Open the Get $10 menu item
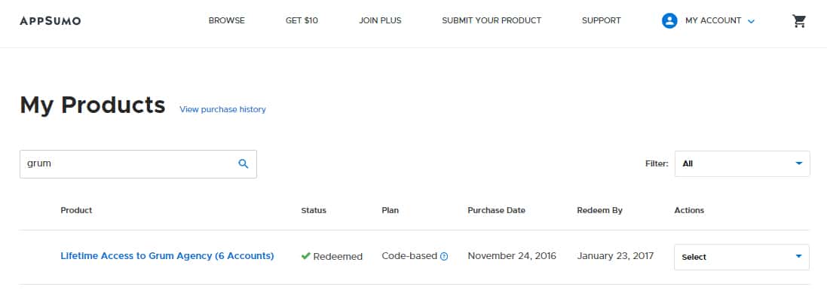The image size is (827, 302). click(x=302, y=20)
